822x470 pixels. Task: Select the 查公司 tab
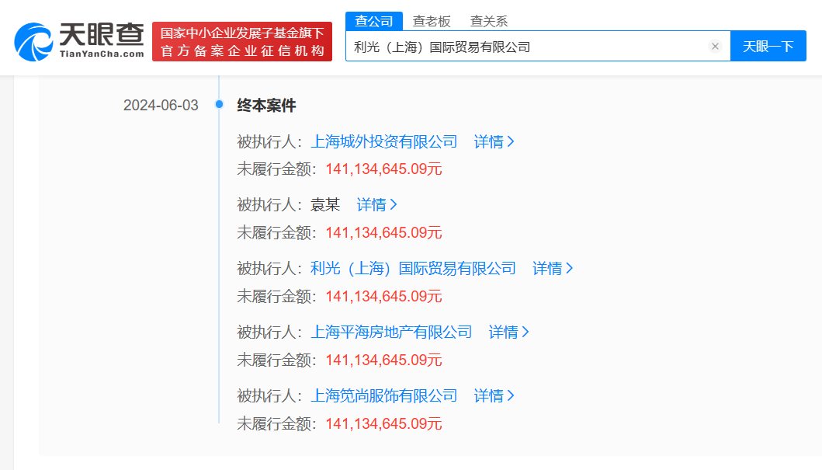click(375, 21)
